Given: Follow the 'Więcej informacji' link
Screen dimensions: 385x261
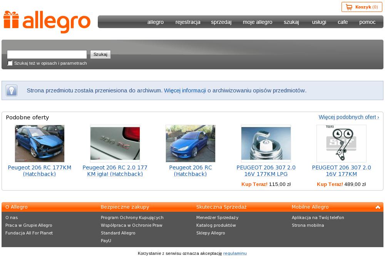Looking at the screenshot, I should [185, 90].
